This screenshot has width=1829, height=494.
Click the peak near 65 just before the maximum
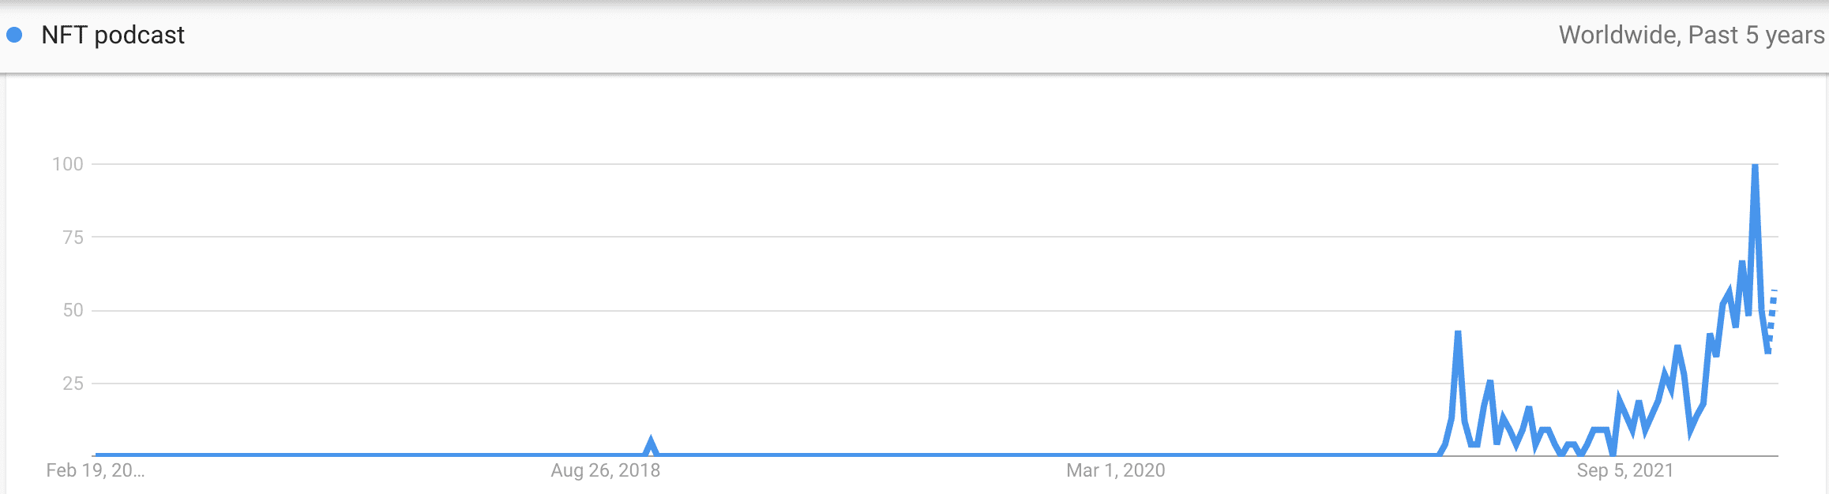pos(1742,263)
